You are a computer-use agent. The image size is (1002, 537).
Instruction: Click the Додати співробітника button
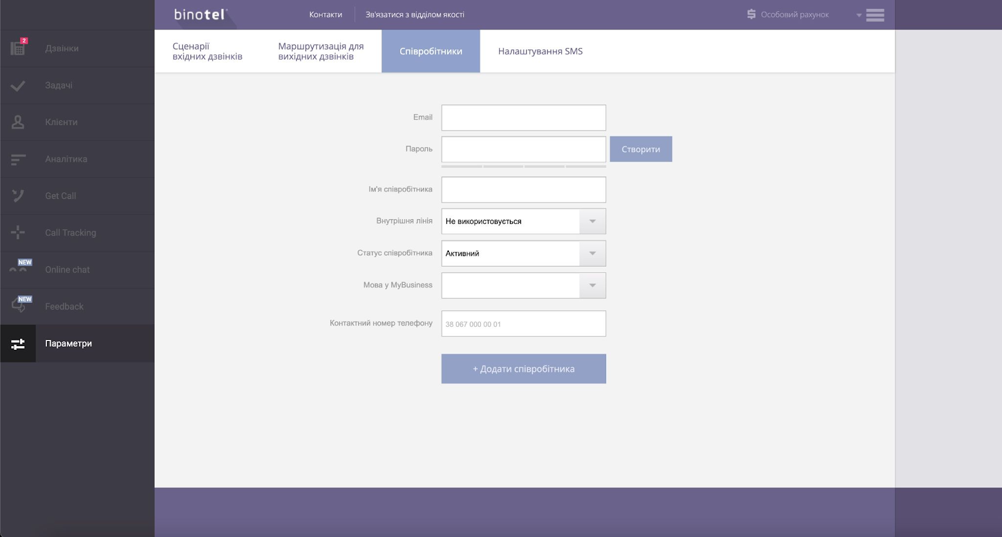coord(524,369)
